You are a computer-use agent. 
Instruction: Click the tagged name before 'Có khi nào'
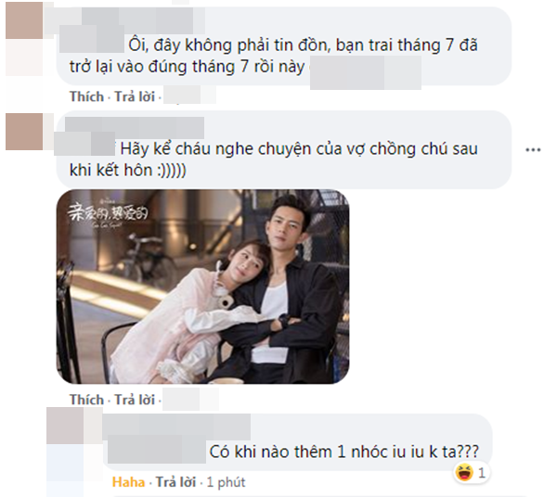(157, 449)
